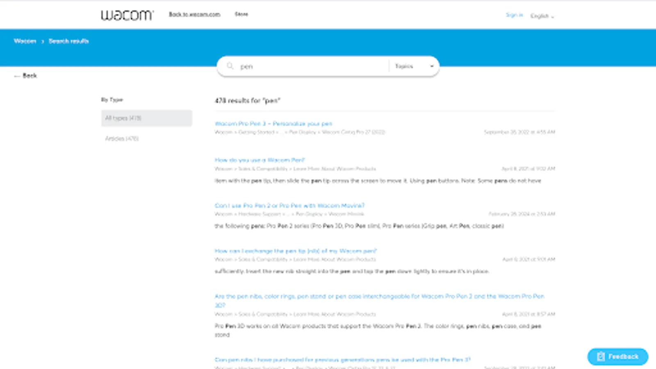Click Sign in
The image size is (656, 369).
coord(515,15)
